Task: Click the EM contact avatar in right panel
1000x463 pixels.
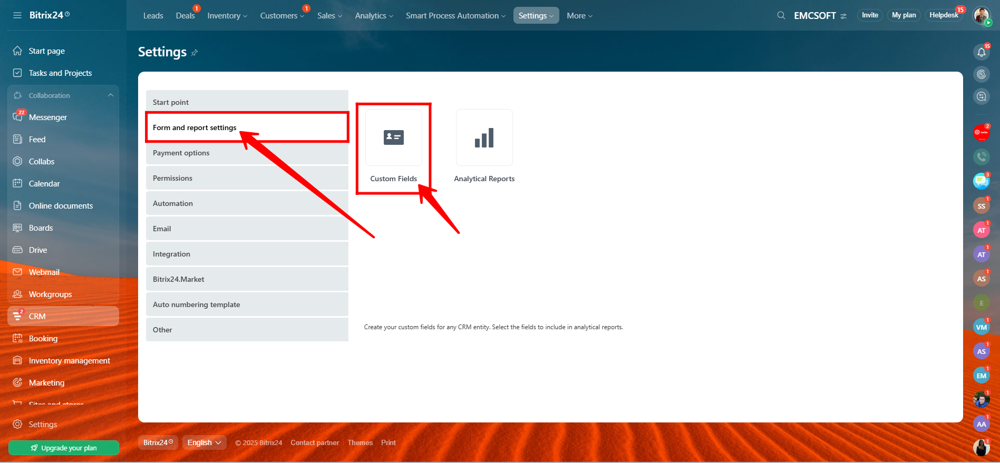Action: [982, 376]
